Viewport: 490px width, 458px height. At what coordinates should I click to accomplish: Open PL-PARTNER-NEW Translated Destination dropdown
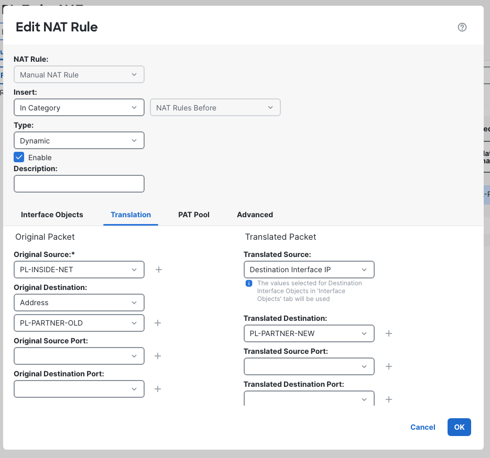309,333
